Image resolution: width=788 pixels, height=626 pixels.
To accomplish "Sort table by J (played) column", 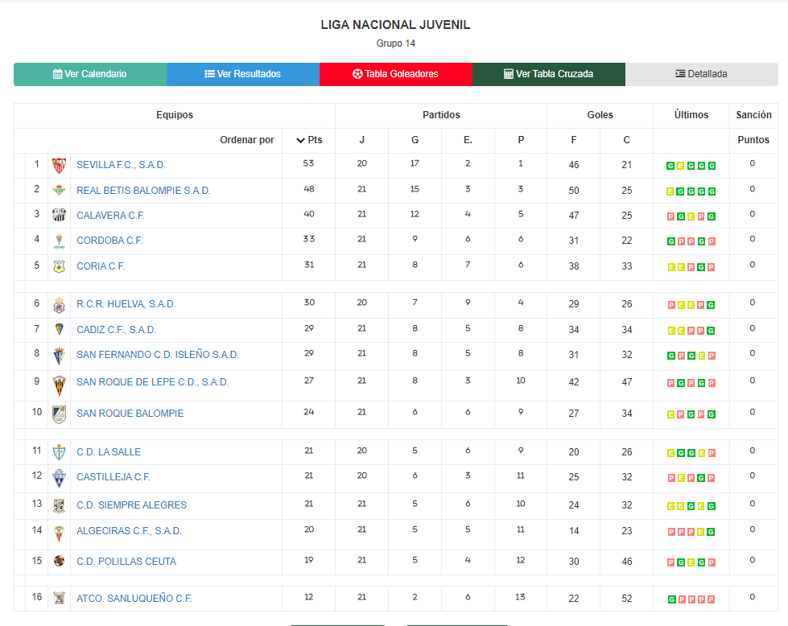I will (362, 140).
